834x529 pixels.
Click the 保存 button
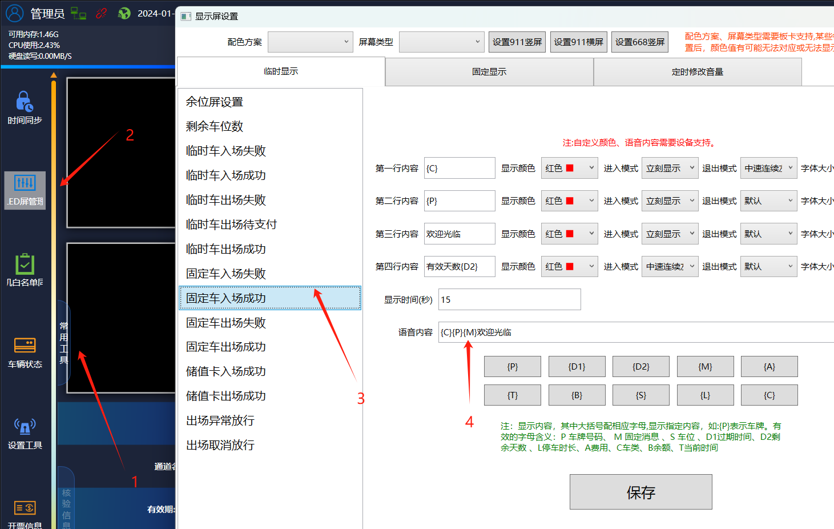point(641,492)
